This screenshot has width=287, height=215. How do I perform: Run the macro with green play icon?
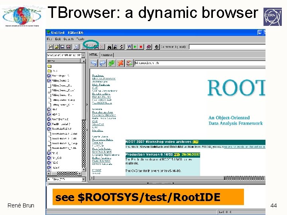[135, 47]
